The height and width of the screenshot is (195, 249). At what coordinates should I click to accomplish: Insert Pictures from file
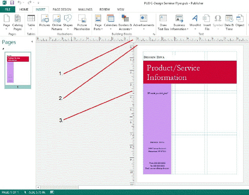[45, 21]
